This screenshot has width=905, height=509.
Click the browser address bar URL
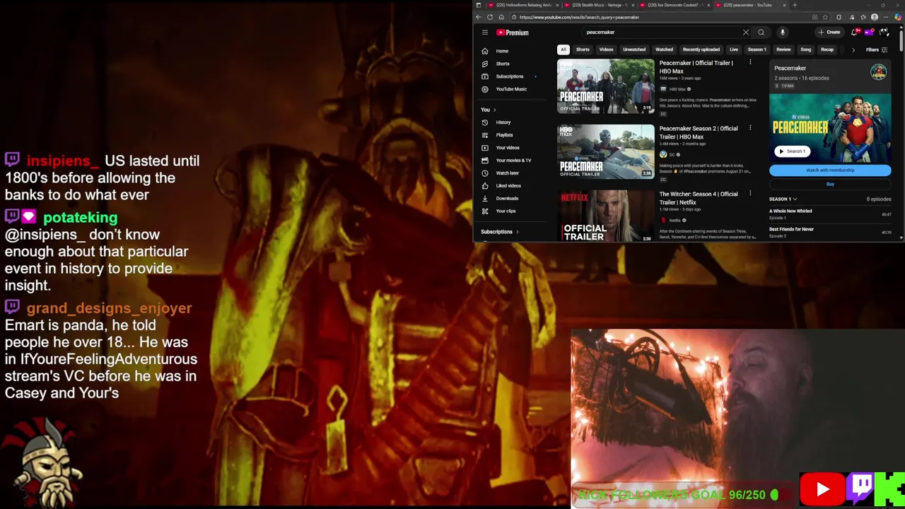pos(579,17)
